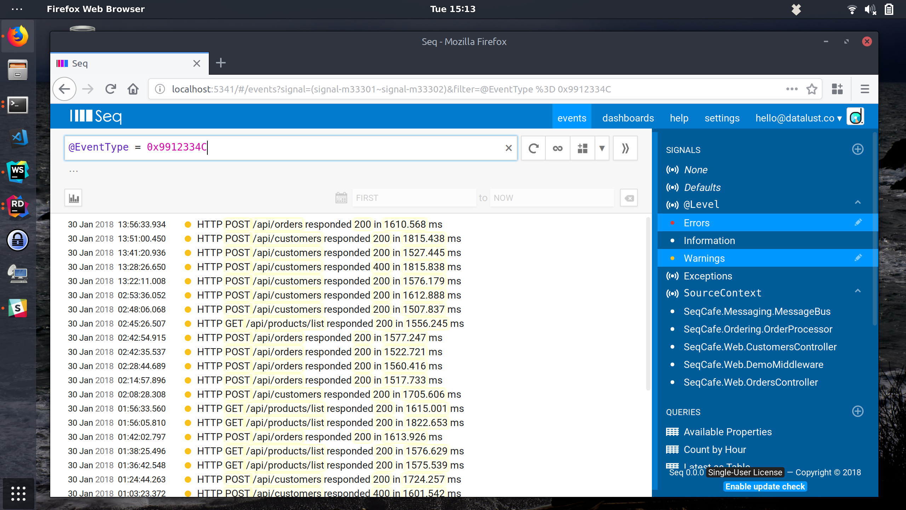This screenshot has height=510, width=906.
Task: Click the Enable update check button
Action: 765,486
